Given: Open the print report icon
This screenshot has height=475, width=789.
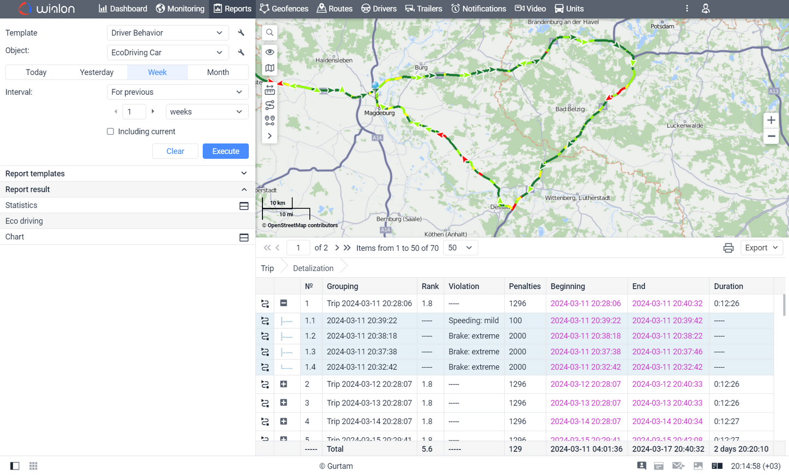Looking at the screenshot, I should [728, 248].
